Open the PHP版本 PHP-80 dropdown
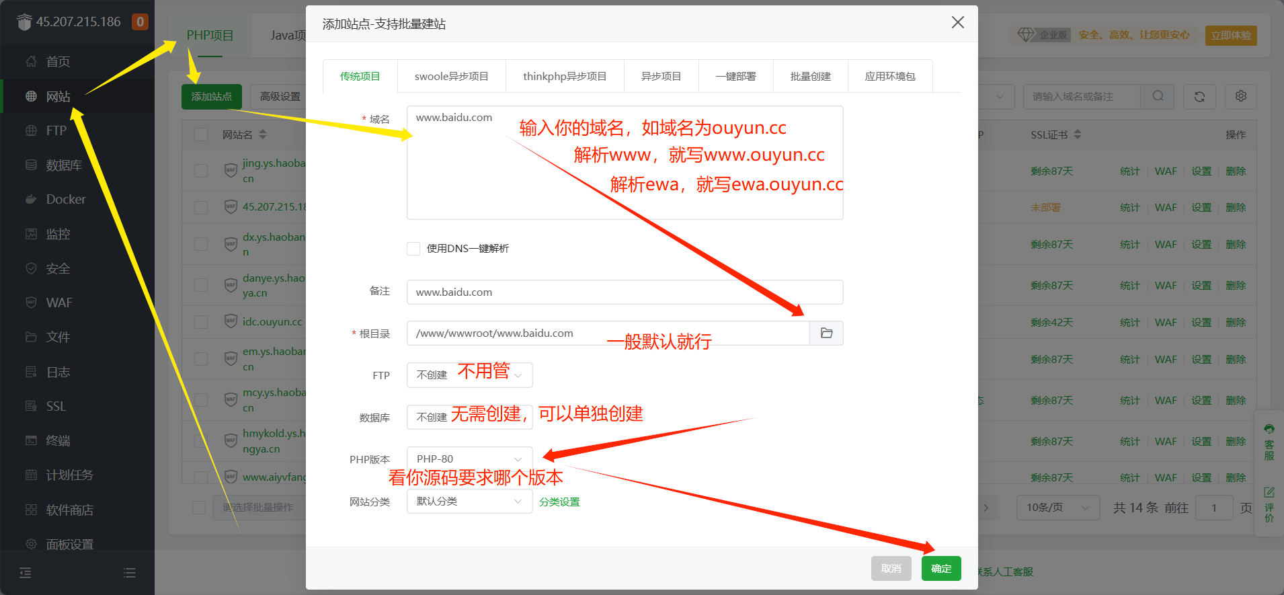 [469, 459]
